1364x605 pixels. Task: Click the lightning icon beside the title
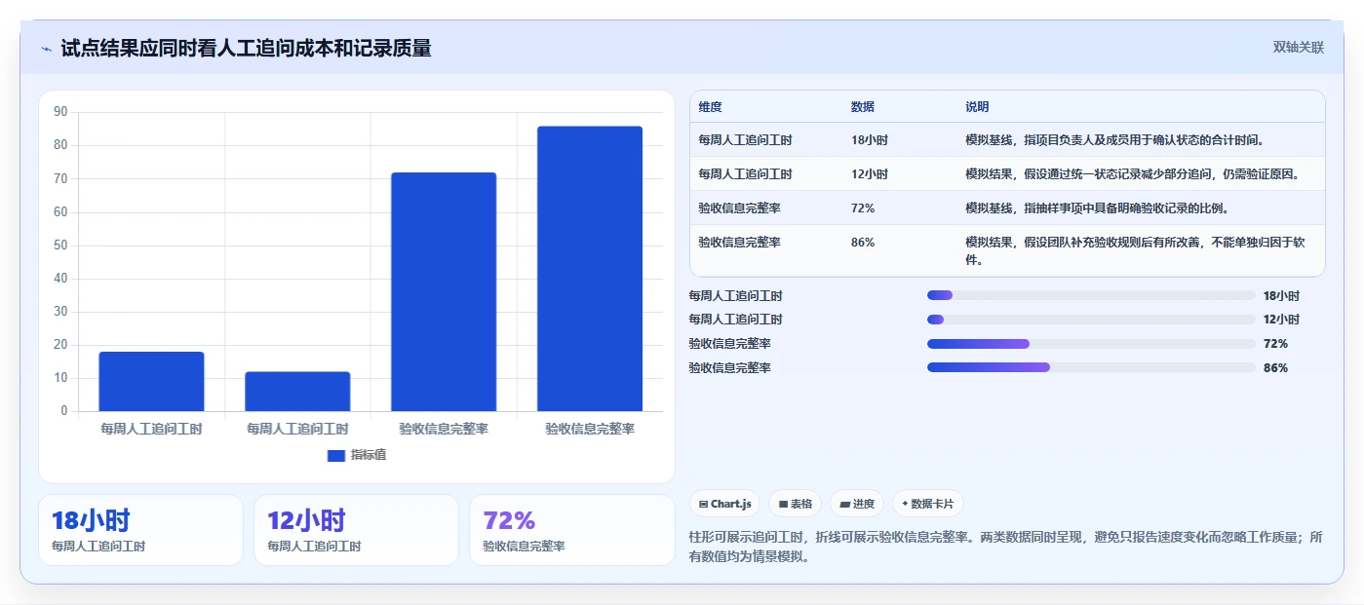point(46,49)
